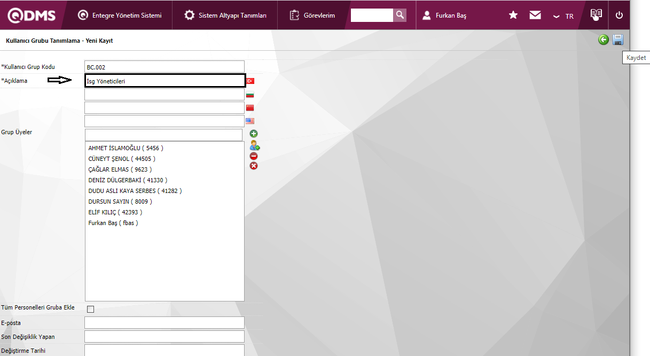Select Furkan Baş ( fbas ) member
The height and width of the screenshot is (356, 650).
click(113, 223)
